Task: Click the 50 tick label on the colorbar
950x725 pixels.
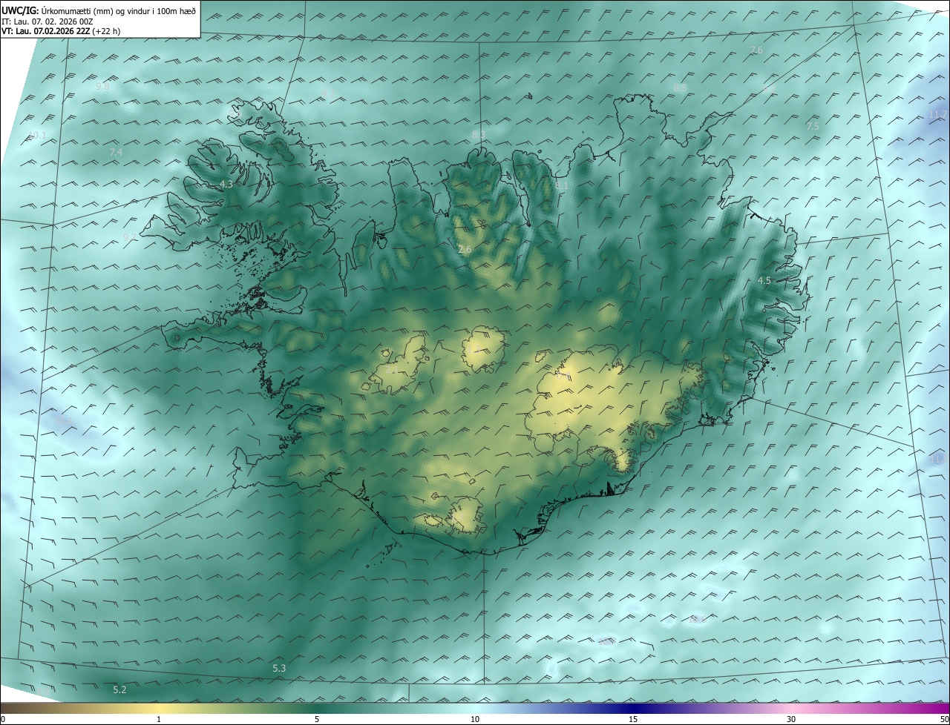Action: [x=944, y=719]
